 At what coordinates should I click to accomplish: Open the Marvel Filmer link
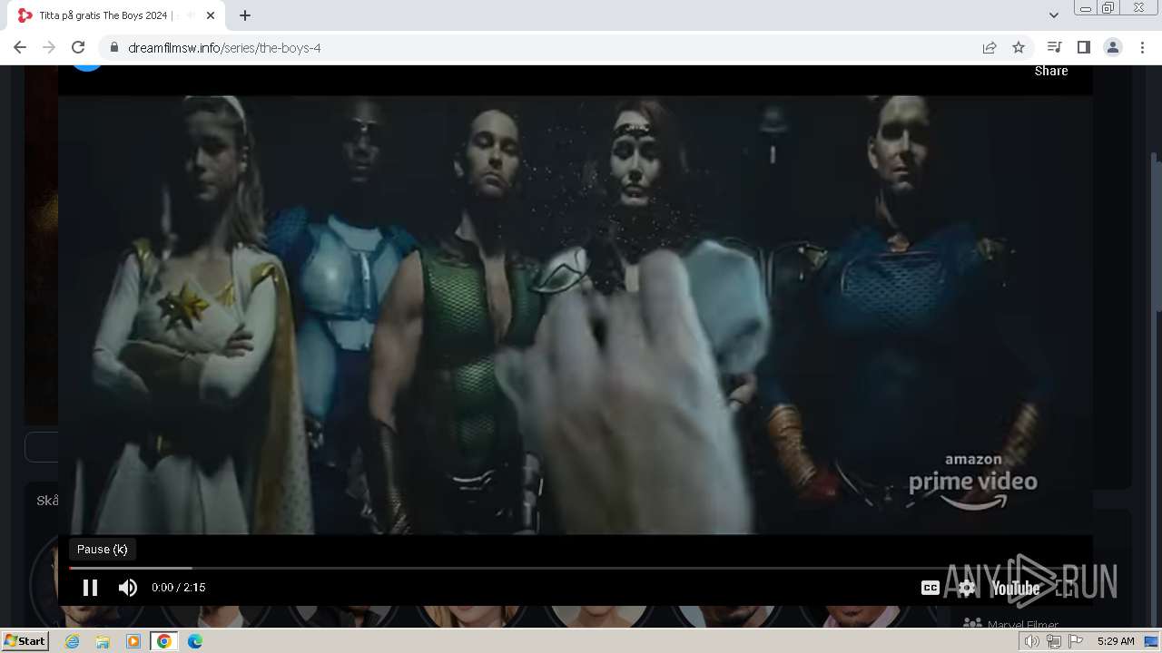1023,624
